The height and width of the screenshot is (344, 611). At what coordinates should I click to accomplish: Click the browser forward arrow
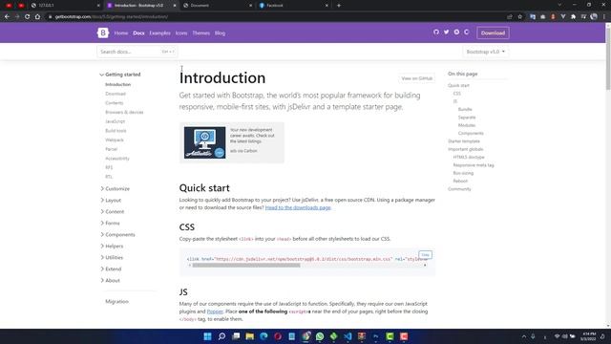[x=17, y=17]
